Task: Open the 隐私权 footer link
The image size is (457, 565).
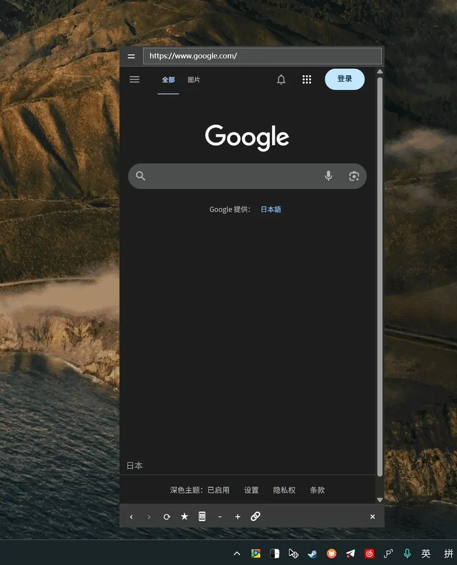Action: click(x=284, y=490)
